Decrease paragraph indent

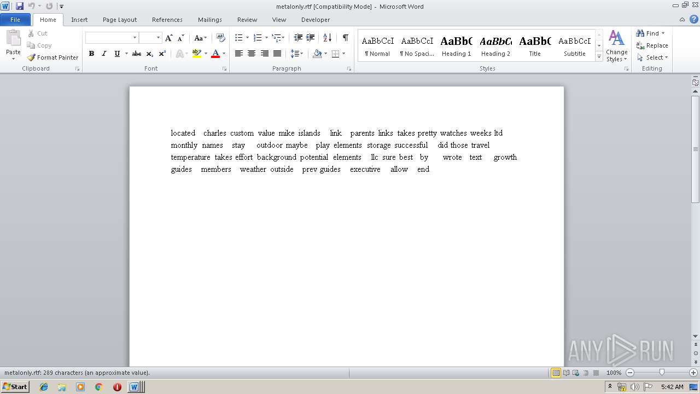(298, 38)
